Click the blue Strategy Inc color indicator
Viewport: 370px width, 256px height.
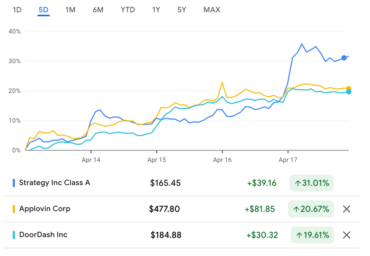tap(14, 182)
